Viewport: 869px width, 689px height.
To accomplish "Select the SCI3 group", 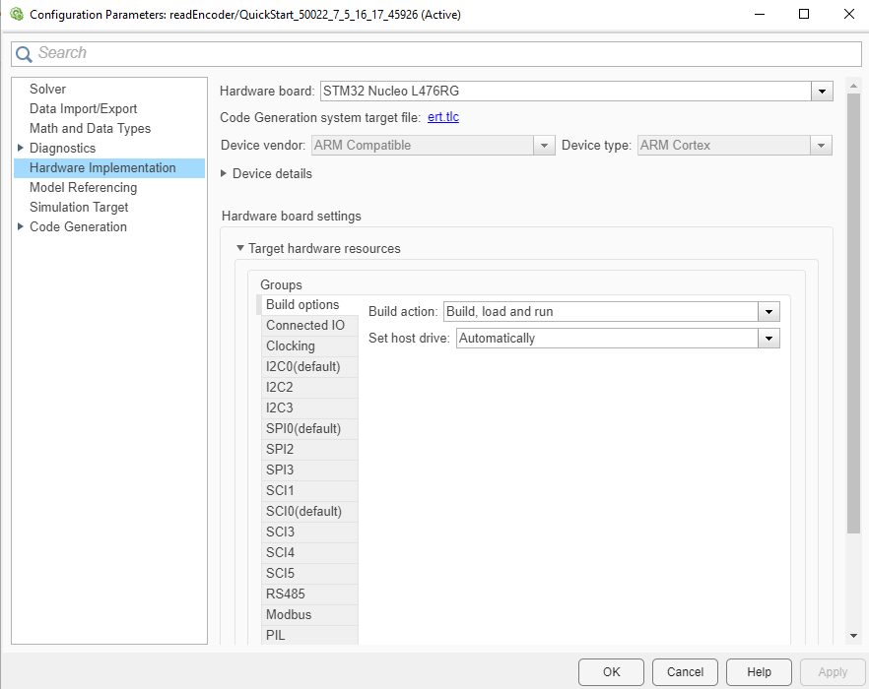I will [x=309, y=532].
